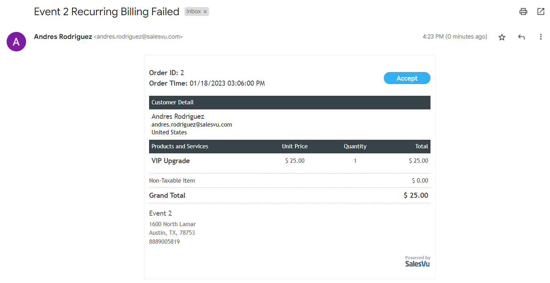
Task: Reply to Andres Rodriguez's email
Action: click(522, 37)
